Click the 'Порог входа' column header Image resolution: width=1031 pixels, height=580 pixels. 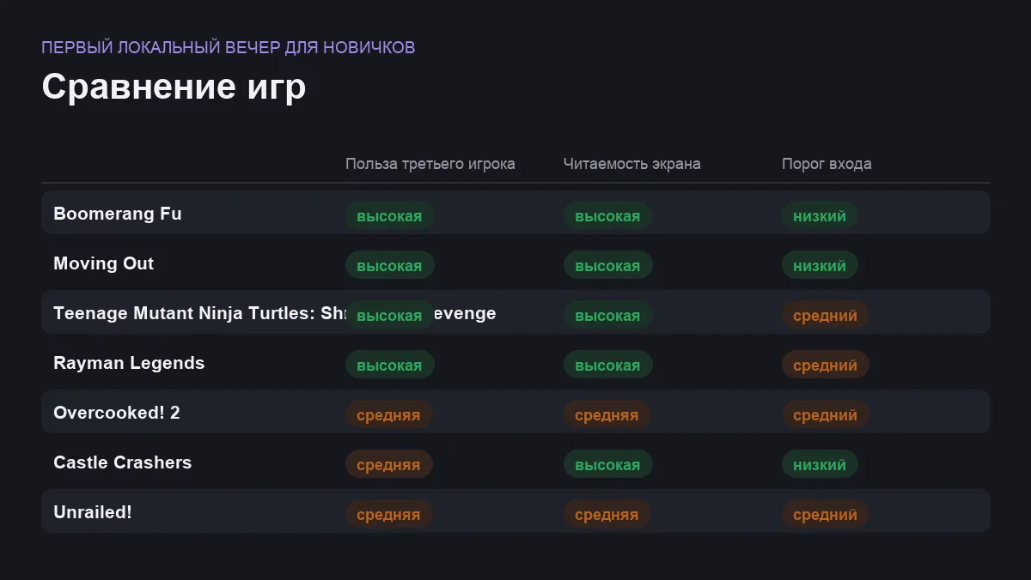pos(827,164)
